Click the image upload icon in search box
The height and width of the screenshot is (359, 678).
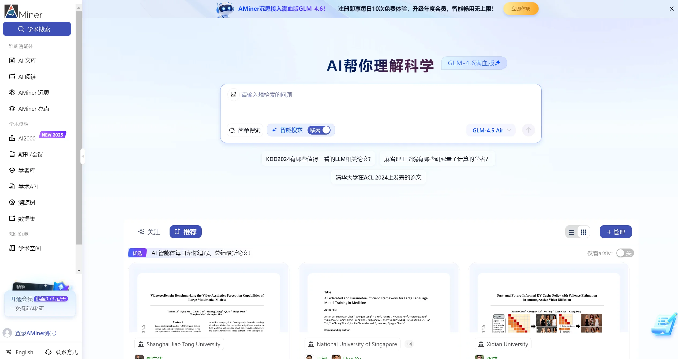(233, 94)
